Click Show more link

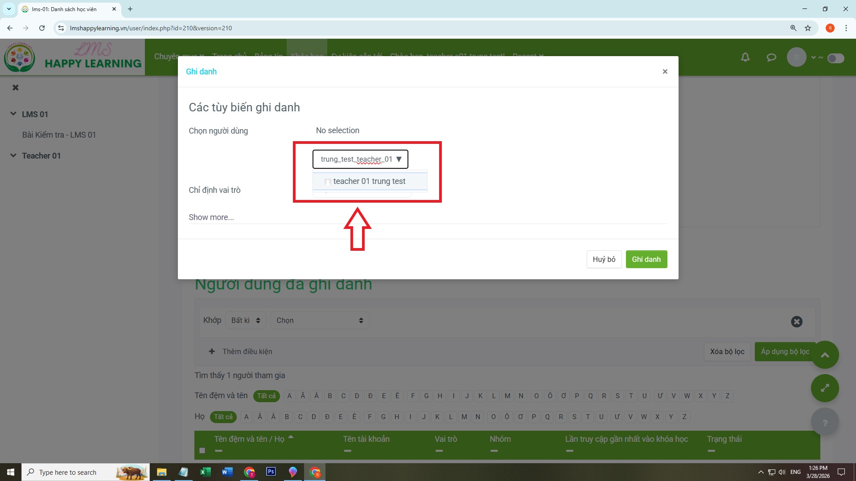click(x=211, y=217)
